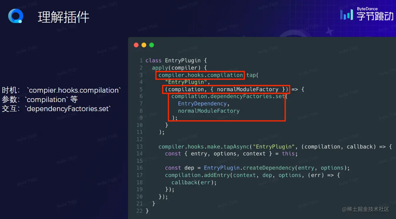
Task: Click the red dot on the code window
Action: [x=136, y=45]
